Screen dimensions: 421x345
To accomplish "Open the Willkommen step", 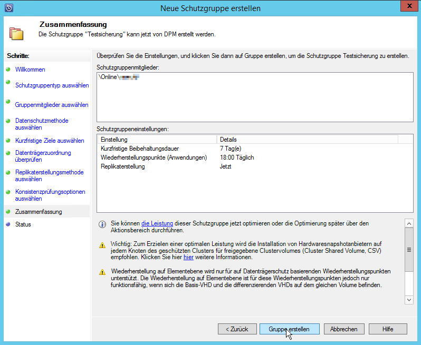I will click(30, 70).
